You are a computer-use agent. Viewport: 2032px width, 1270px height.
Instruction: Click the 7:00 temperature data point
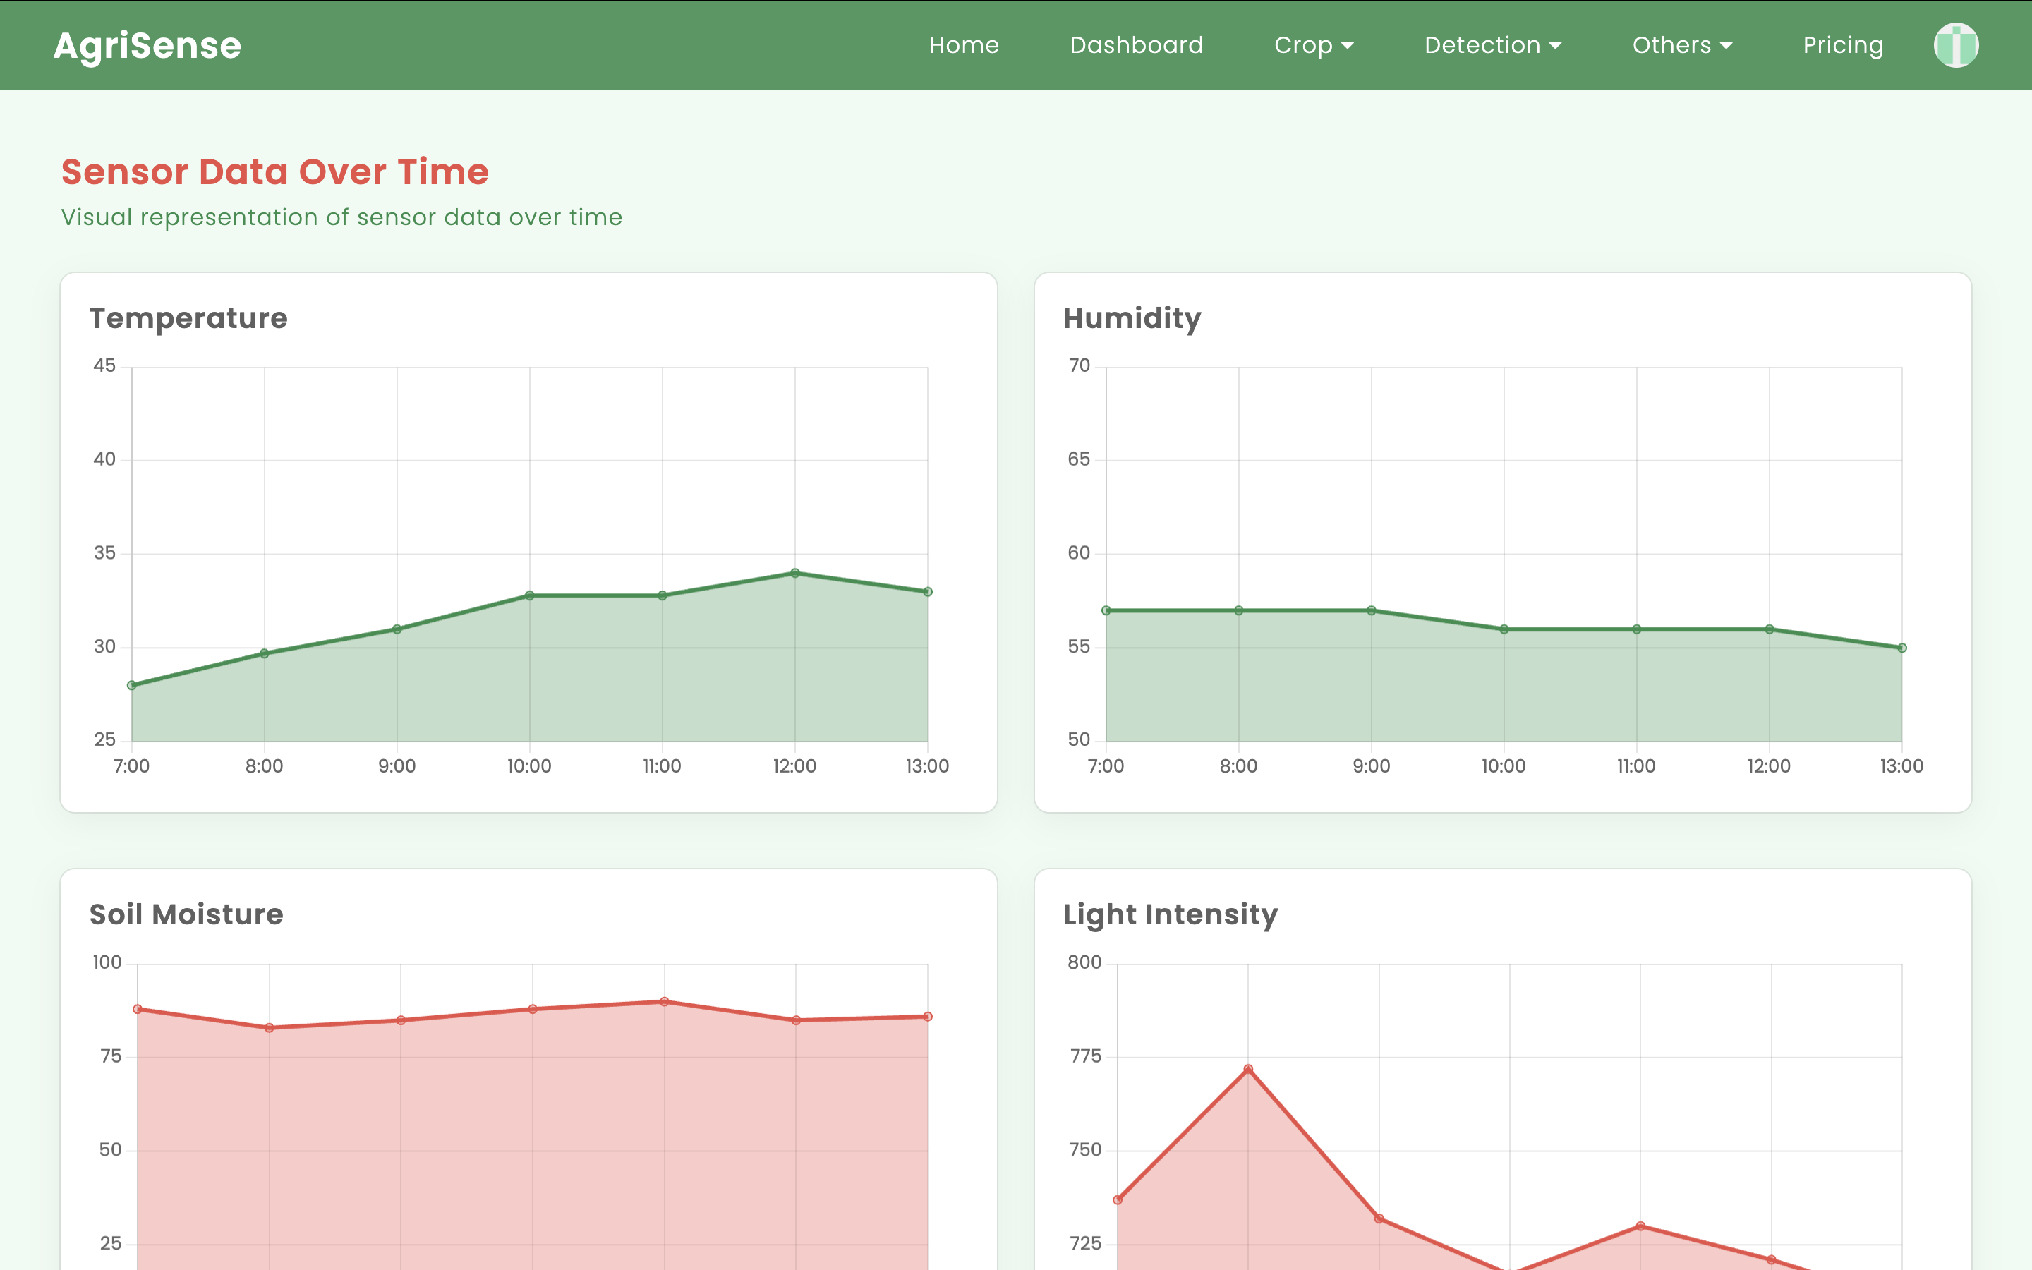tap(132, 685)
